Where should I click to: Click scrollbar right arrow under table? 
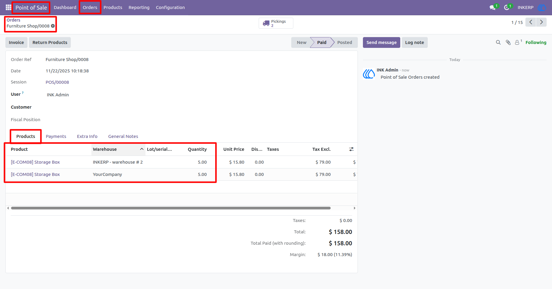(x=355, y=208)
